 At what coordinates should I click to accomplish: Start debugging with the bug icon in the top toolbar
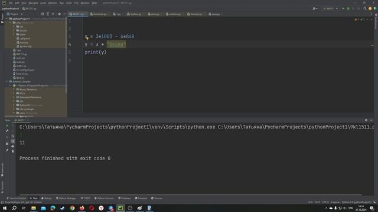(348, 8)
